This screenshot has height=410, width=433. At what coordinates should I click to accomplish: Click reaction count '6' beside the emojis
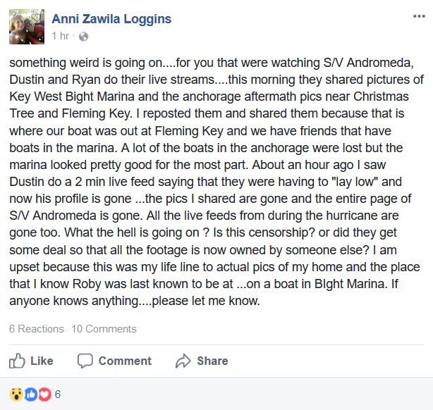pos(57,395)
